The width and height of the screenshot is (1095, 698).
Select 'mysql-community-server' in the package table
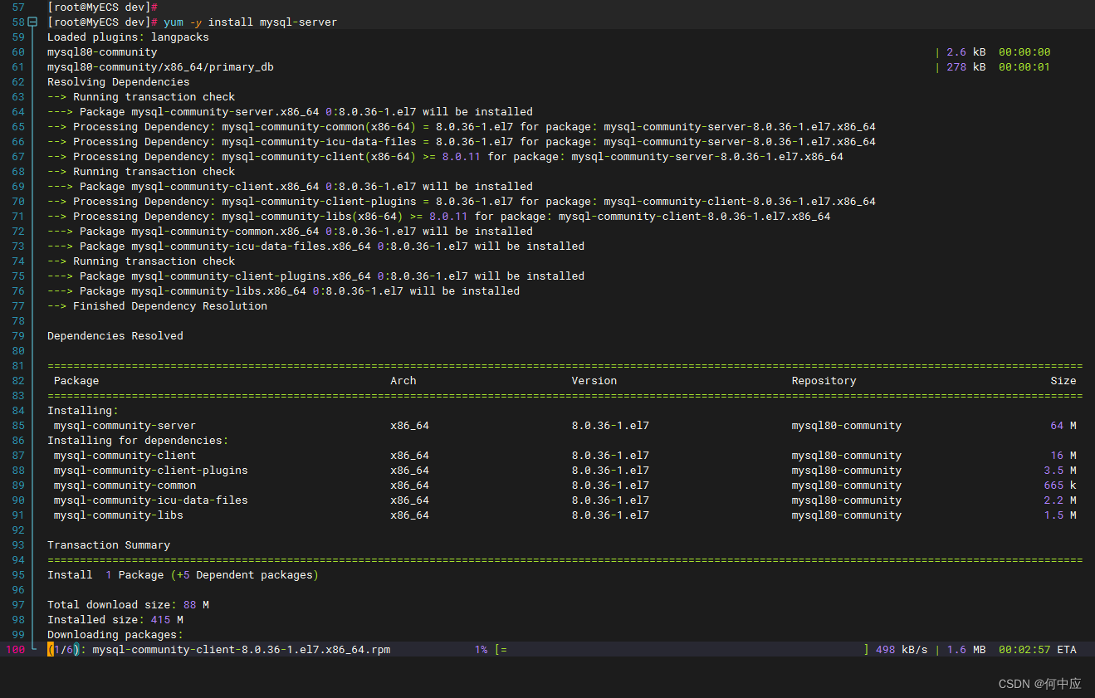(x=125, y=426)
